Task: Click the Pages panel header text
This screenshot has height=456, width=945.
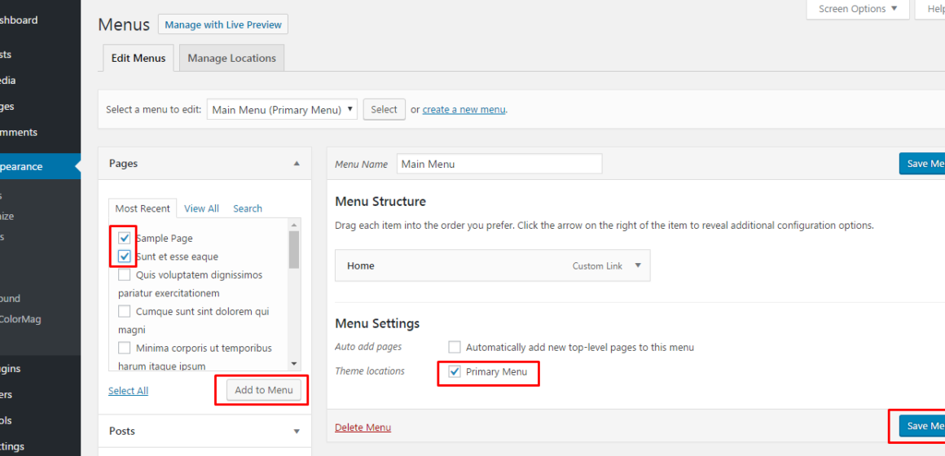Action: (124, 163)
